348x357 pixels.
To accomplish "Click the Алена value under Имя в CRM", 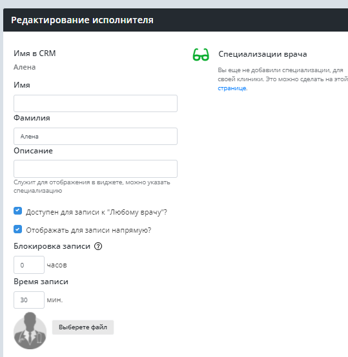I will click(25, 67).
